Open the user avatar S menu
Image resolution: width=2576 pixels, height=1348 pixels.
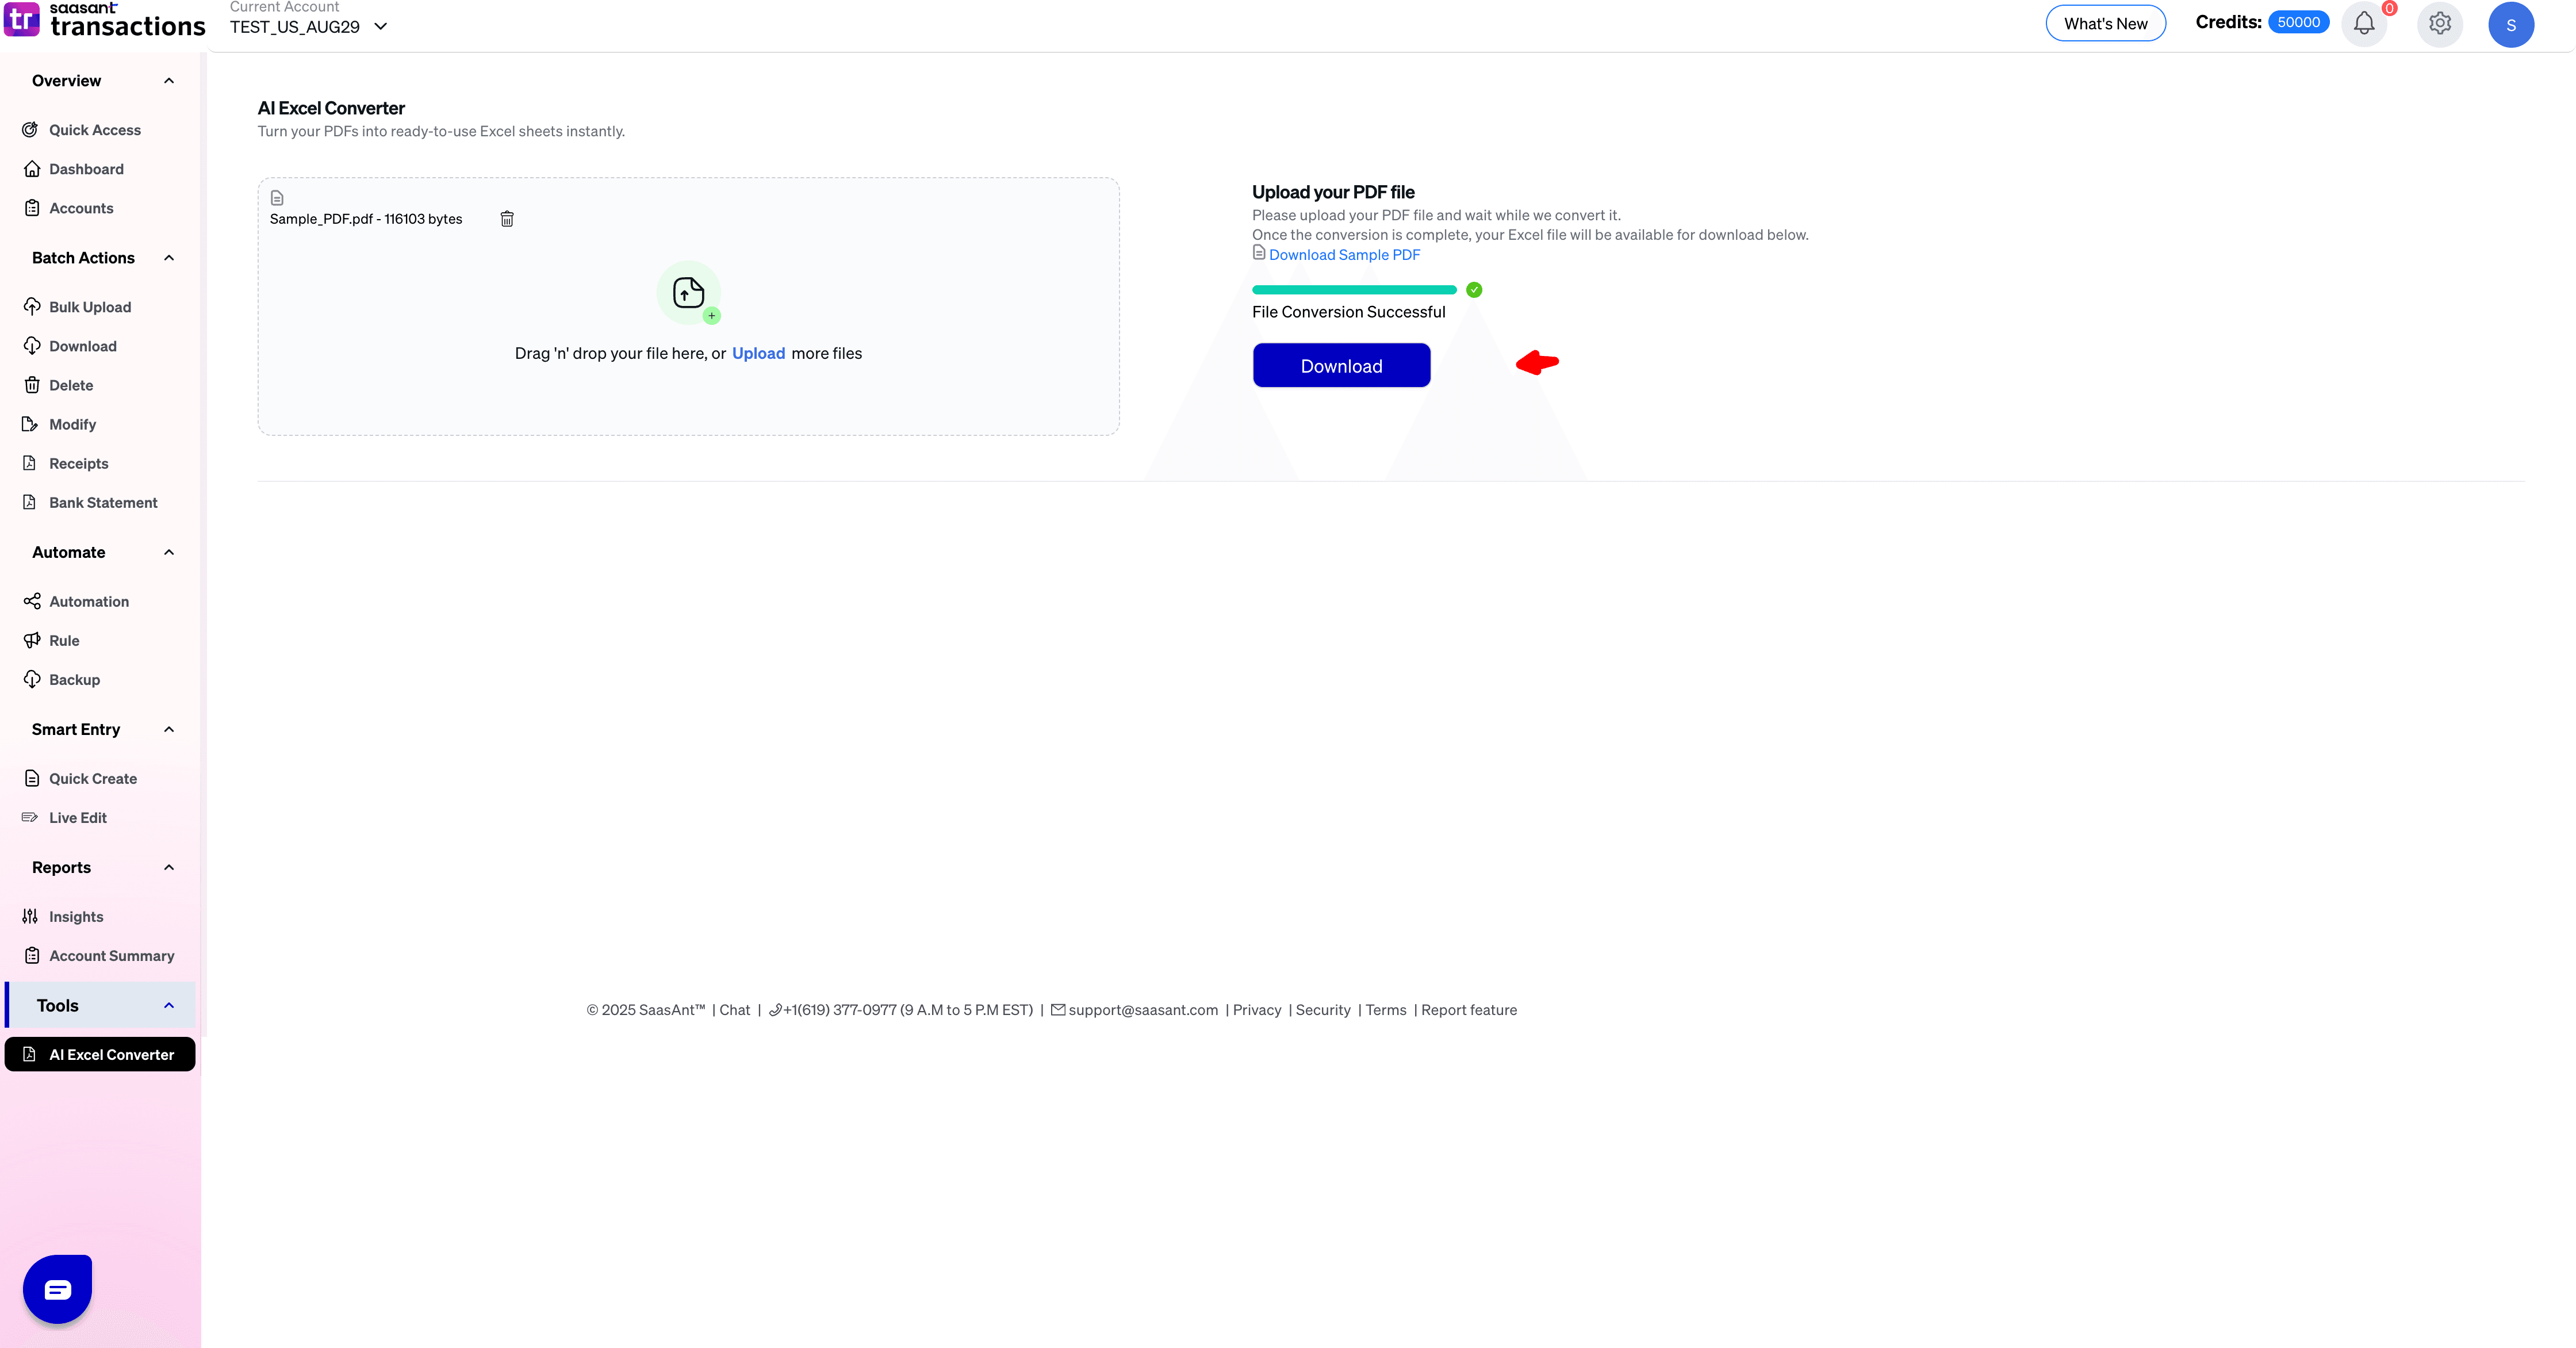click(x=2511, y=25)
